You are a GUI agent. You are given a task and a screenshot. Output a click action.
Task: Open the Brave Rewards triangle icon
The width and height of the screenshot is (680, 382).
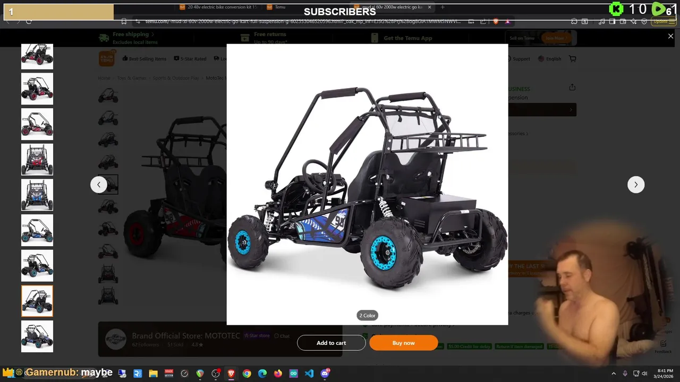point(507,21)
